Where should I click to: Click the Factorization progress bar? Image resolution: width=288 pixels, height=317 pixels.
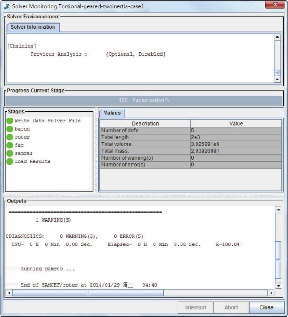(x=144, y=100)
